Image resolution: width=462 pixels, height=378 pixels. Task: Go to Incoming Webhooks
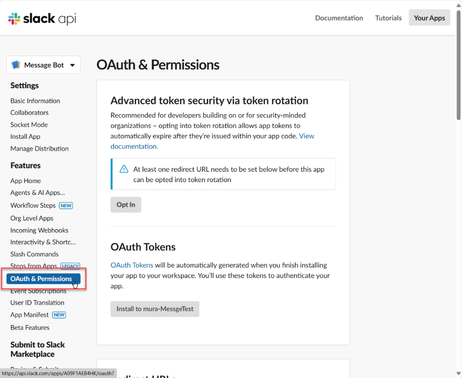coord(39,230)
